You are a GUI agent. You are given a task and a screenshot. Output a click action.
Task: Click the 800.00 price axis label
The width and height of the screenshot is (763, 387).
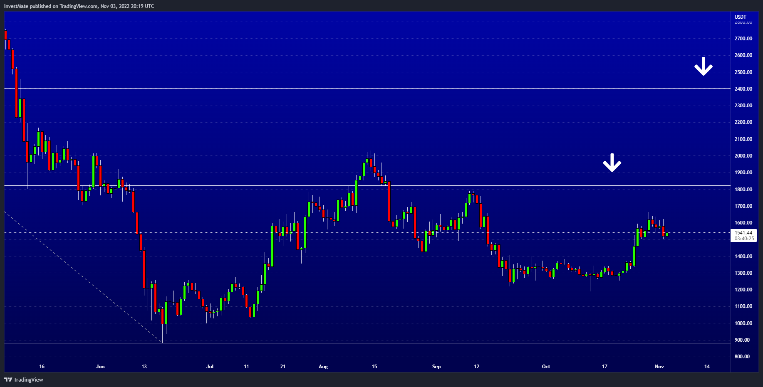742,357
